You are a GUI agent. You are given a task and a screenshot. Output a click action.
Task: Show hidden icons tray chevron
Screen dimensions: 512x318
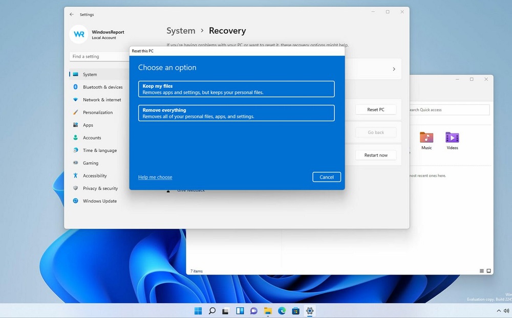click(499, 311)
